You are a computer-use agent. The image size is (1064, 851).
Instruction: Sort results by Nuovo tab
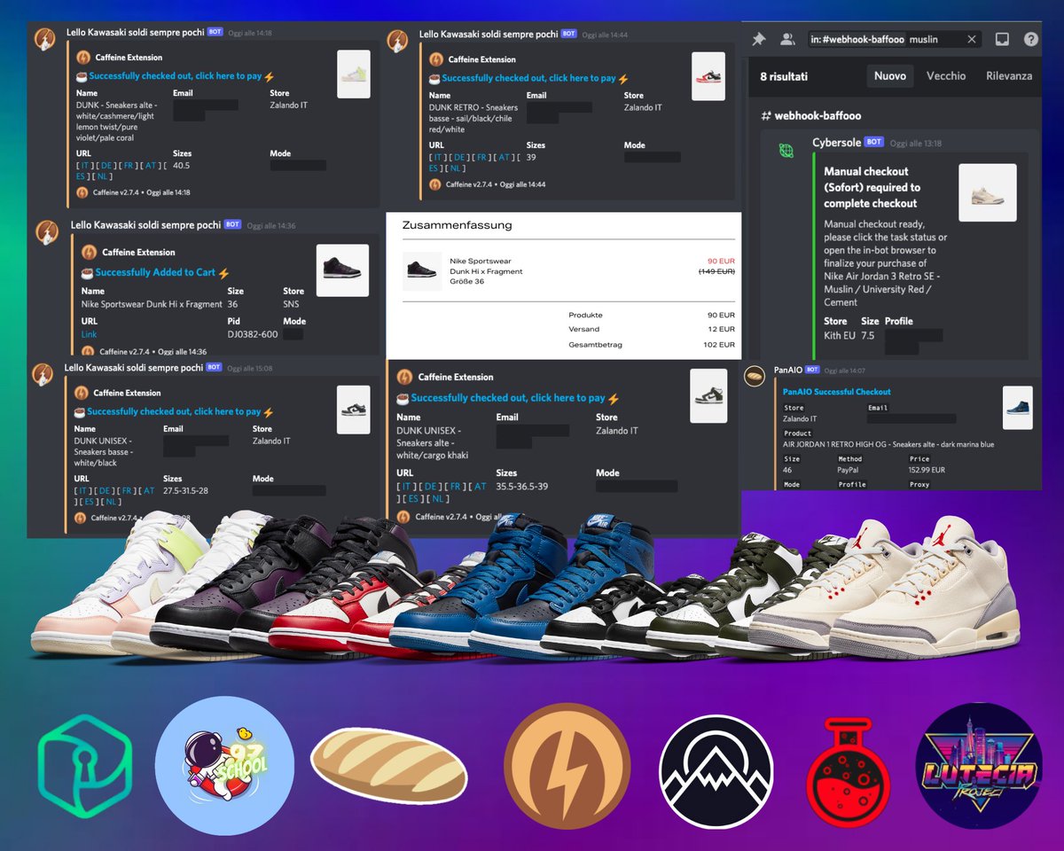tap(889, 76)
